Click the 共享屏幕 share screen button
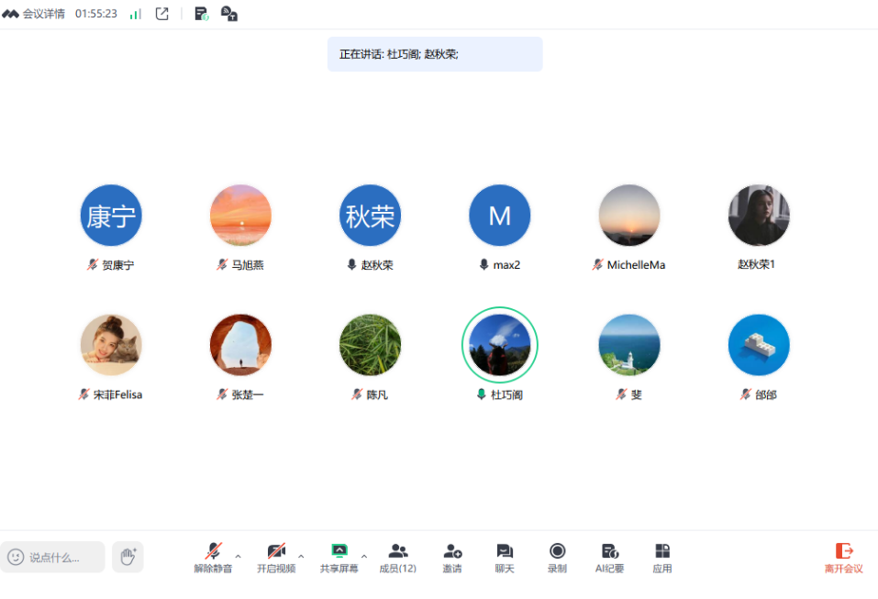This screenshot has height=599, width=878. (x=339, y=557)
